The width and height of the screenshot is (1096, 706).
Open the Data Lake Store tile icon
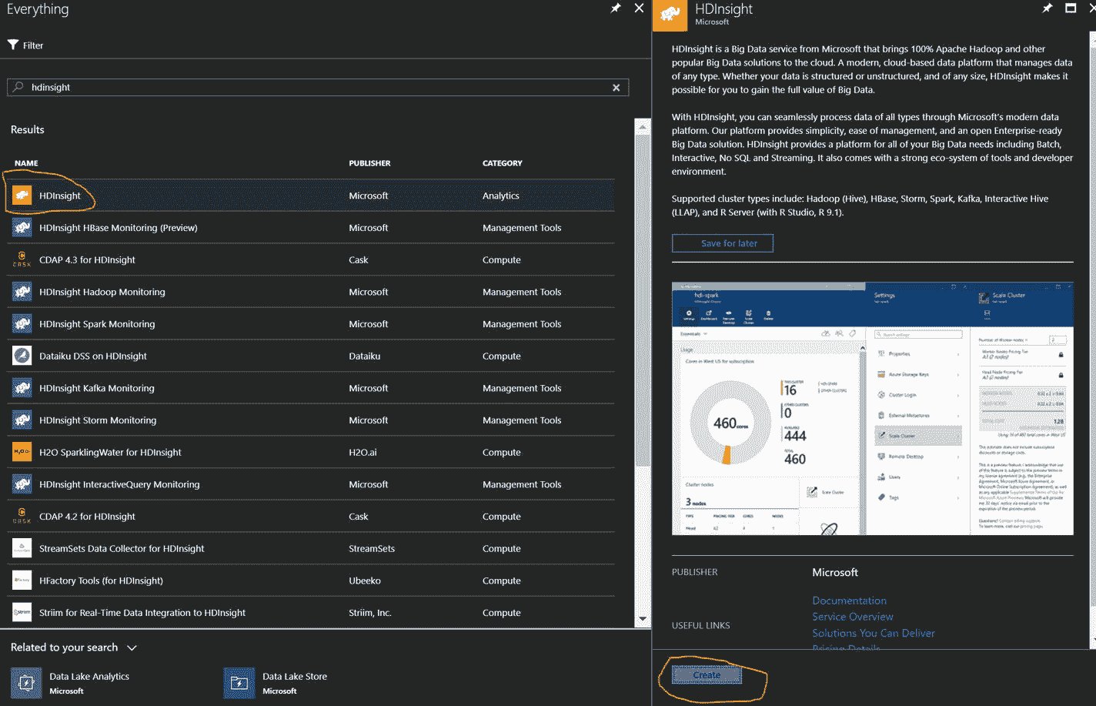click(239, 683)
